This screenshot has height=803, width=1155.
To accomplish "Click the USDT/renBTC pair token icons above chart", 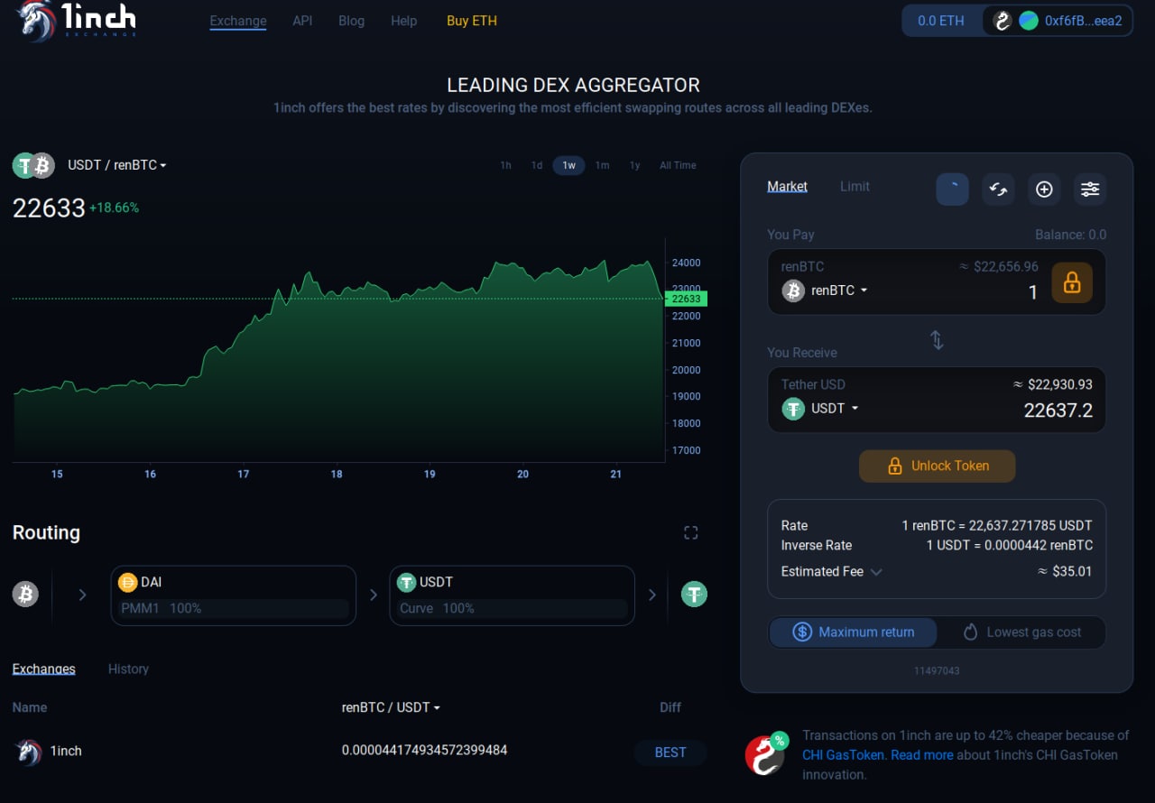I will [34, 165].
